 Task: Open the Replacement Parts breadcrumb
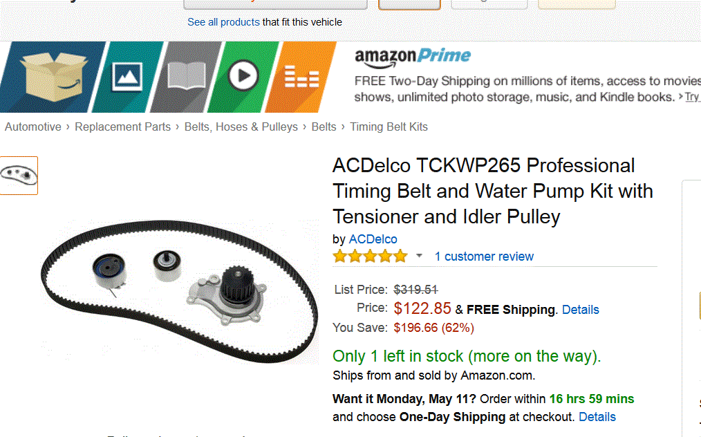point(122,127)
